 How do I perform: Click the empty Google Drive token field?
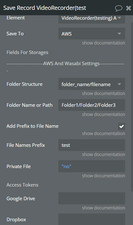coord(92,198)
